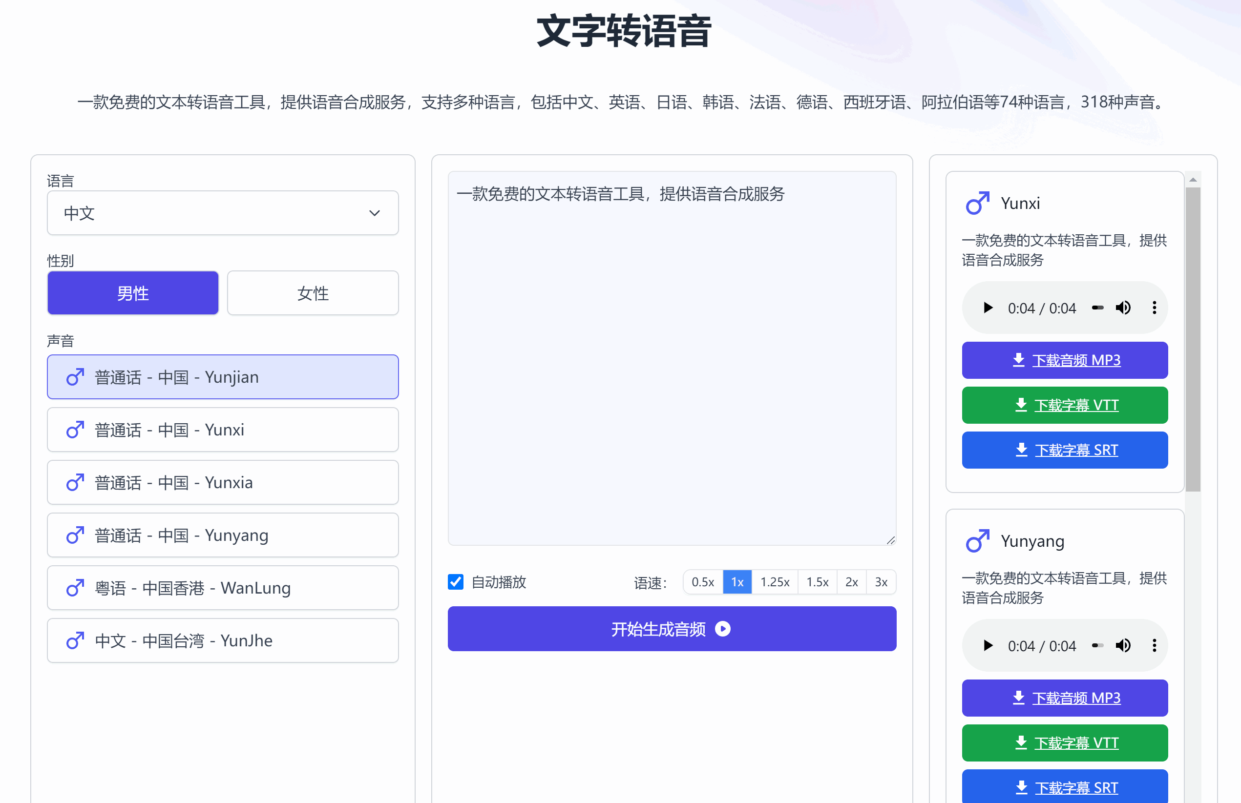Download Yunxi subtitles as SRT
1241x803 pixels.
click(x=1065, y=450)
